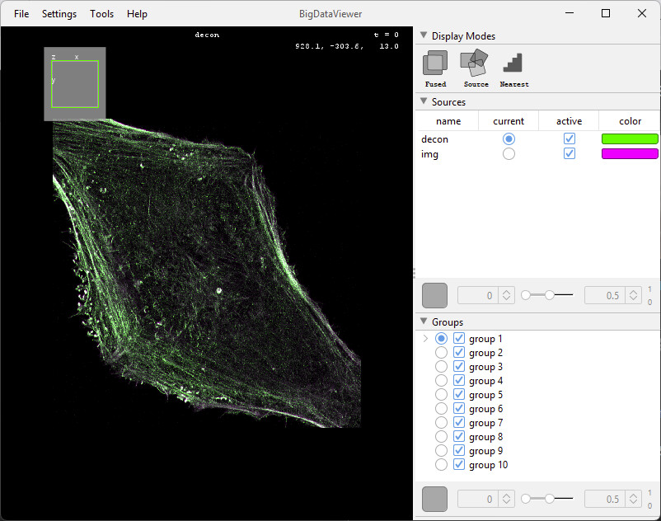Screen dimensions: 661x521
Task: Toggle the active checkbox for img
Action: 569,154
